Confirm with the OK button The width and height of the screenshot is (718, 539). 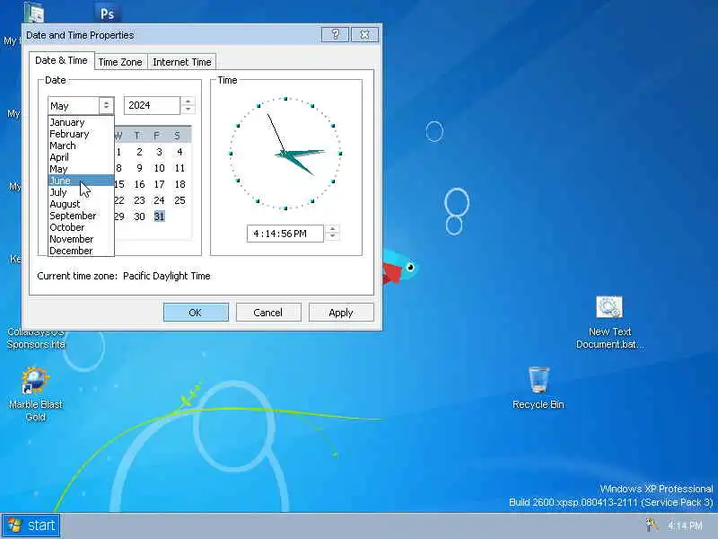click(x=196, y=313)
